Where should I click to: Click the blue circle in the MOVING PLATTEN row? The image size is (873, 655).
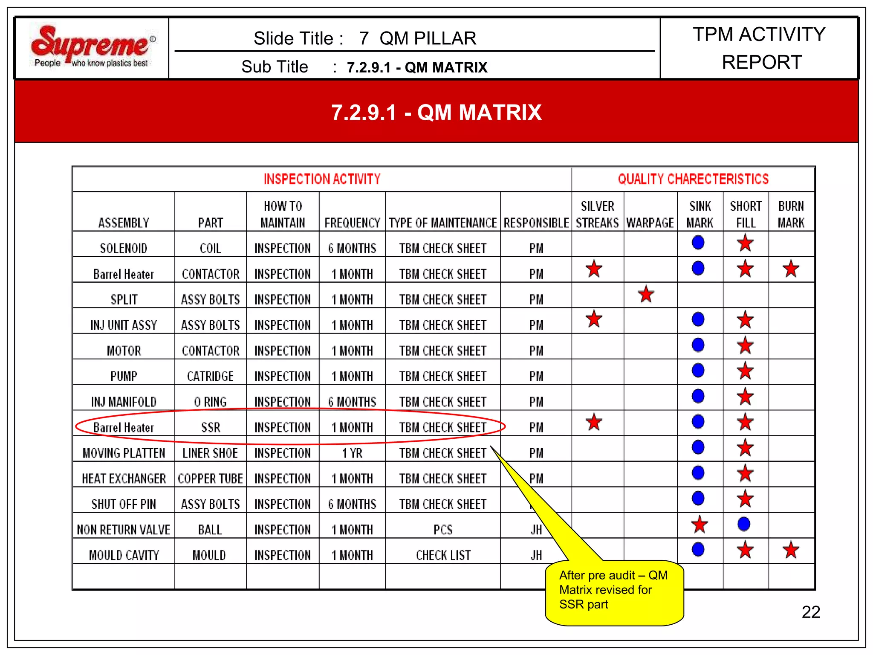[698, 447]
